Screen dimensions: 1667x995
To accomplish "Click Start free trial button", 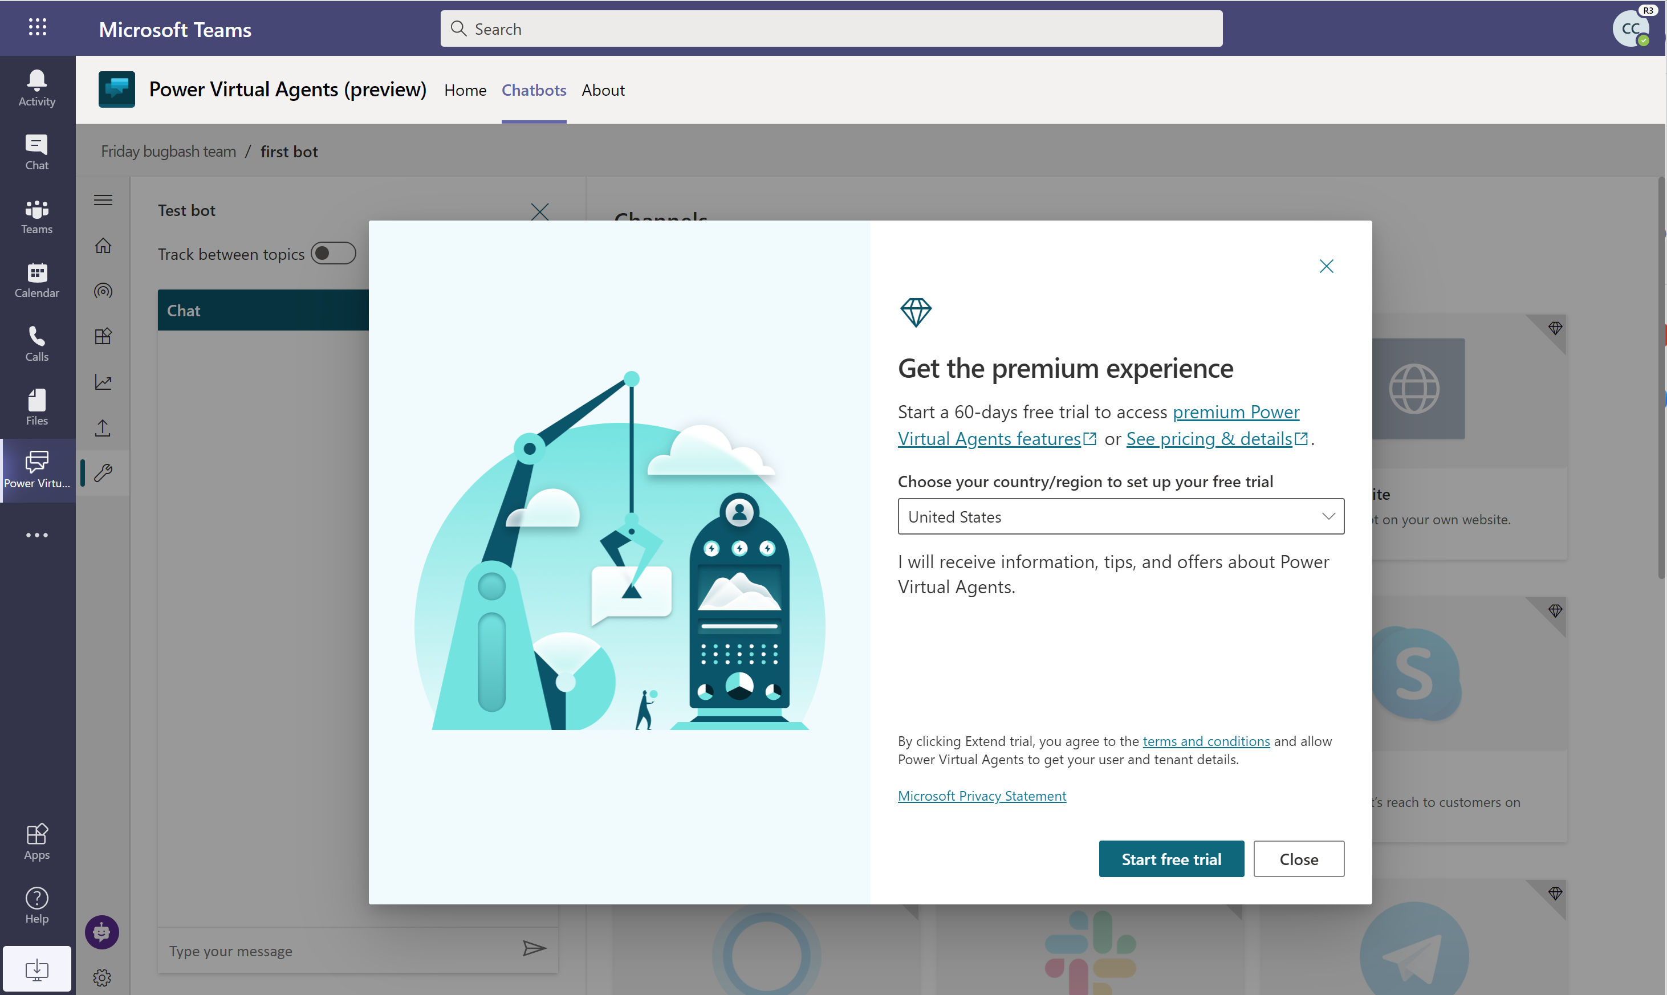I will click(1172, 858).
